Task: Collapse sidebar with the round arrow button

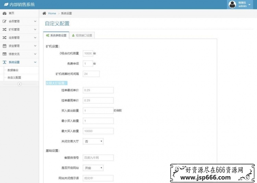Action: (20, 84)
